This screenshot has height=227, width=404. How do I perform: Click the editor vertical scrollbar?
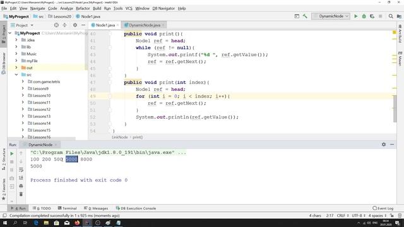point(395,108)
